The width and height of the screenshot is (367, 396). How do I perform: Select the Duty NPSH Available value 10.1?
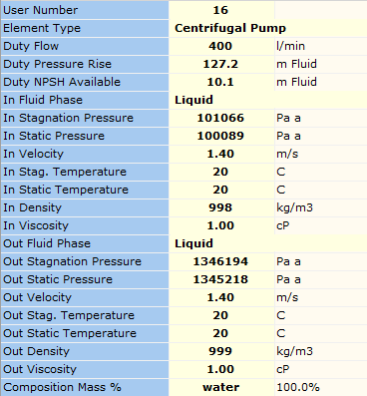[x=220, y=82]
